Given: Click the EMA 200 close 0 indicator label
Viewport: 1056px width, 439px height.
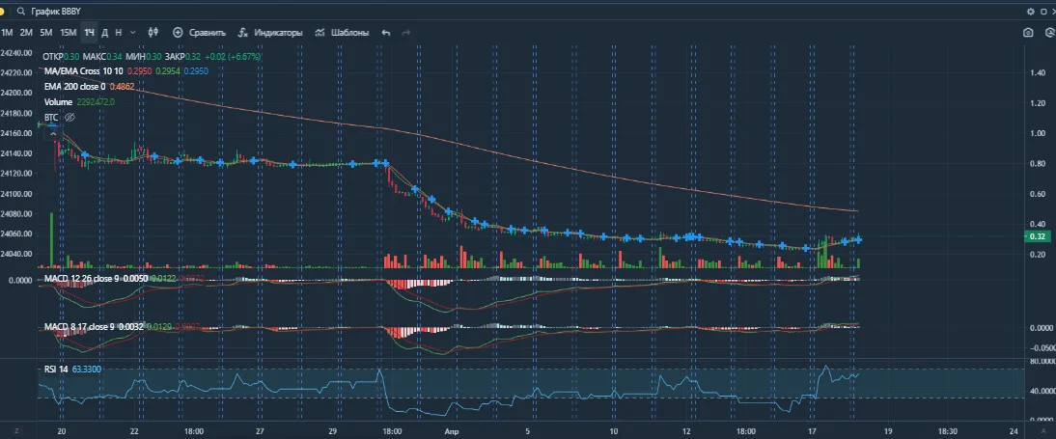Looking at the screenshot, I should 74,86.
